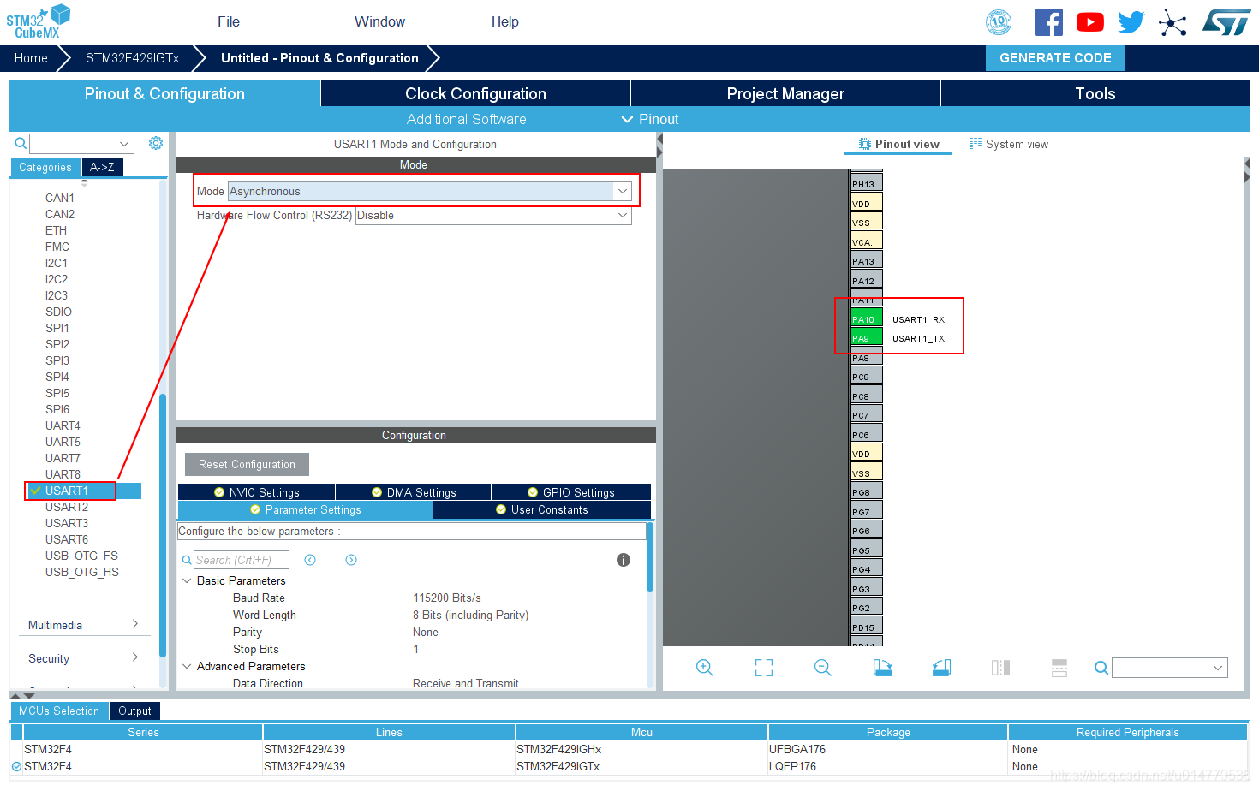Select CAN1 in peripheral list
Image resolution: width=1259 pixels, height=791 pixels.
(60, 198)
